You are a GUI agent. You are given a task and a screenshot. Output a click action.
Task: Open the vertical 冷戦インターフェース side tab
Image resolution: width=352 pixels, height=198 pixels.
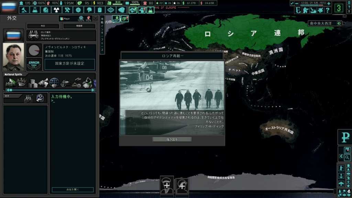pos(102,35)
